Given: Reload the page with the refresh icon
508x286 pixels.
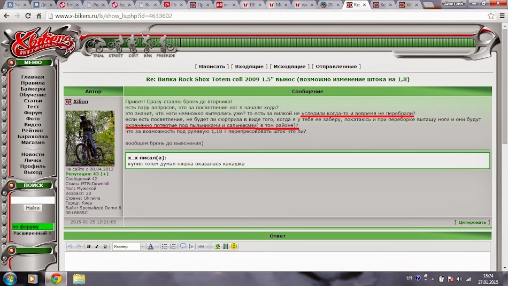Looking at the screenshot, I should coord(28,16).
